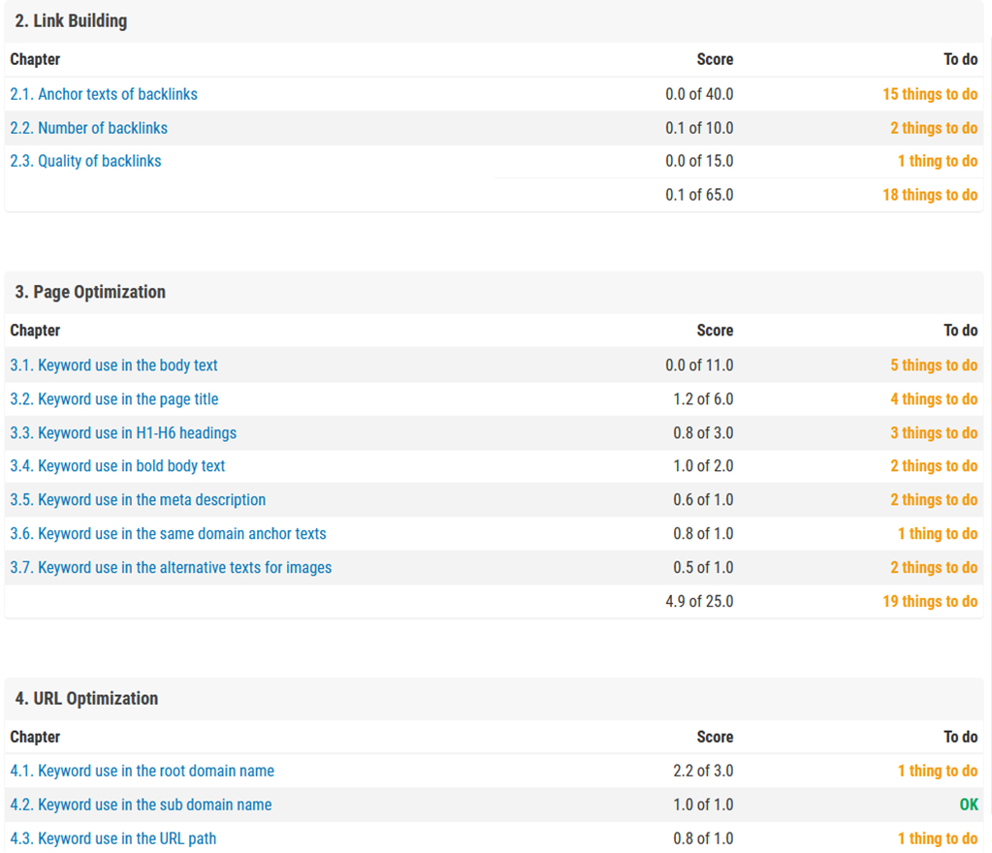This screenshot has width=992, height=853.
Task: Open 3.2 Keyword use in the page title
Action: pyautogui.click(x=113, y=399)
